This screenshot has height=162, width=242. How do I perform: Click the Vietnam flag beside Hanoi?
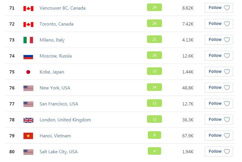point(28,136)
